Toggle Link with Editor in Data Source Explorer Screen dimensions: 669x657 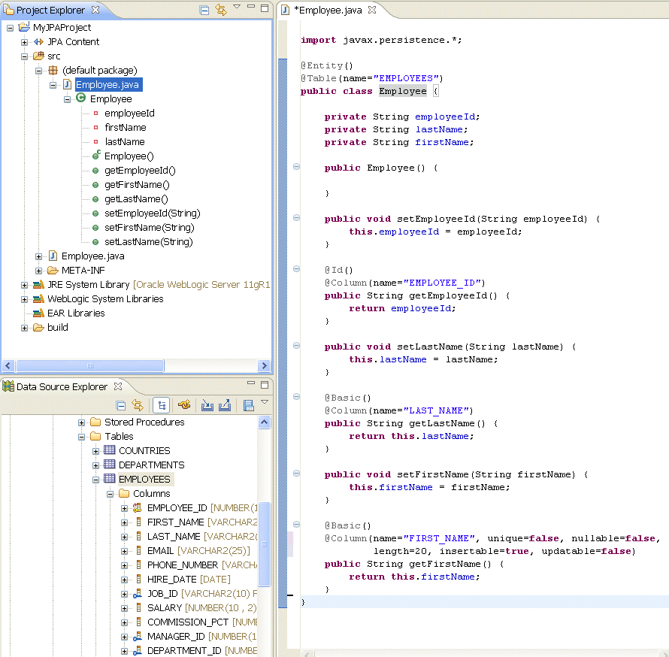(139, 405)
